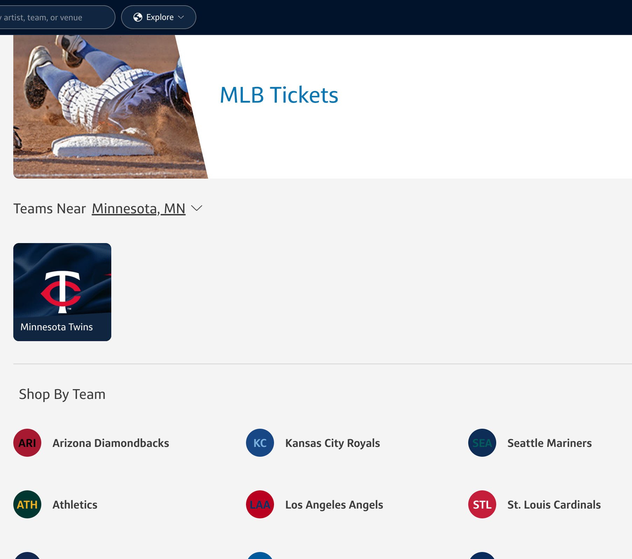Viewport: 632px width, 559px height.
Task: Open Kansas City Royals tickets link
Action: [333, 443]
